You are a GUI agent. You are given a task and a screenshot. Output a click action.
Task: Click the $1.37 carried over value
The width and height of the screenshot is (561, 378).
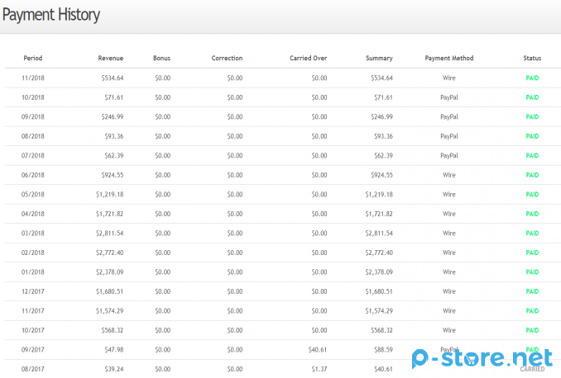(317, 369)
